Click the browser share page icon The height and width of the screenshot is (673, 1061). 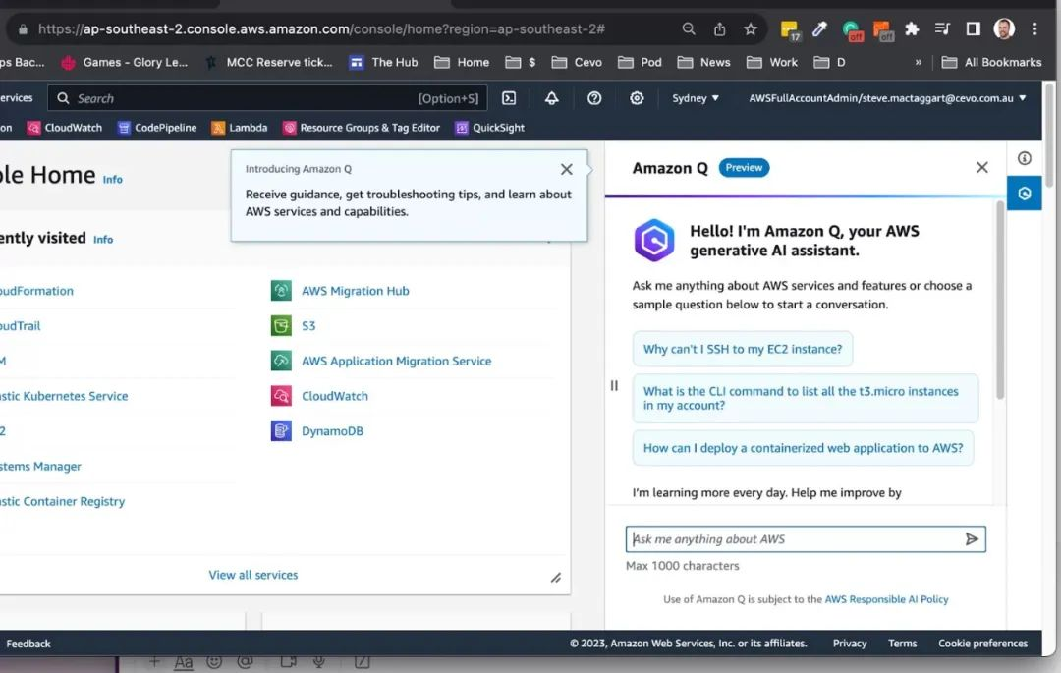(719, 29)
